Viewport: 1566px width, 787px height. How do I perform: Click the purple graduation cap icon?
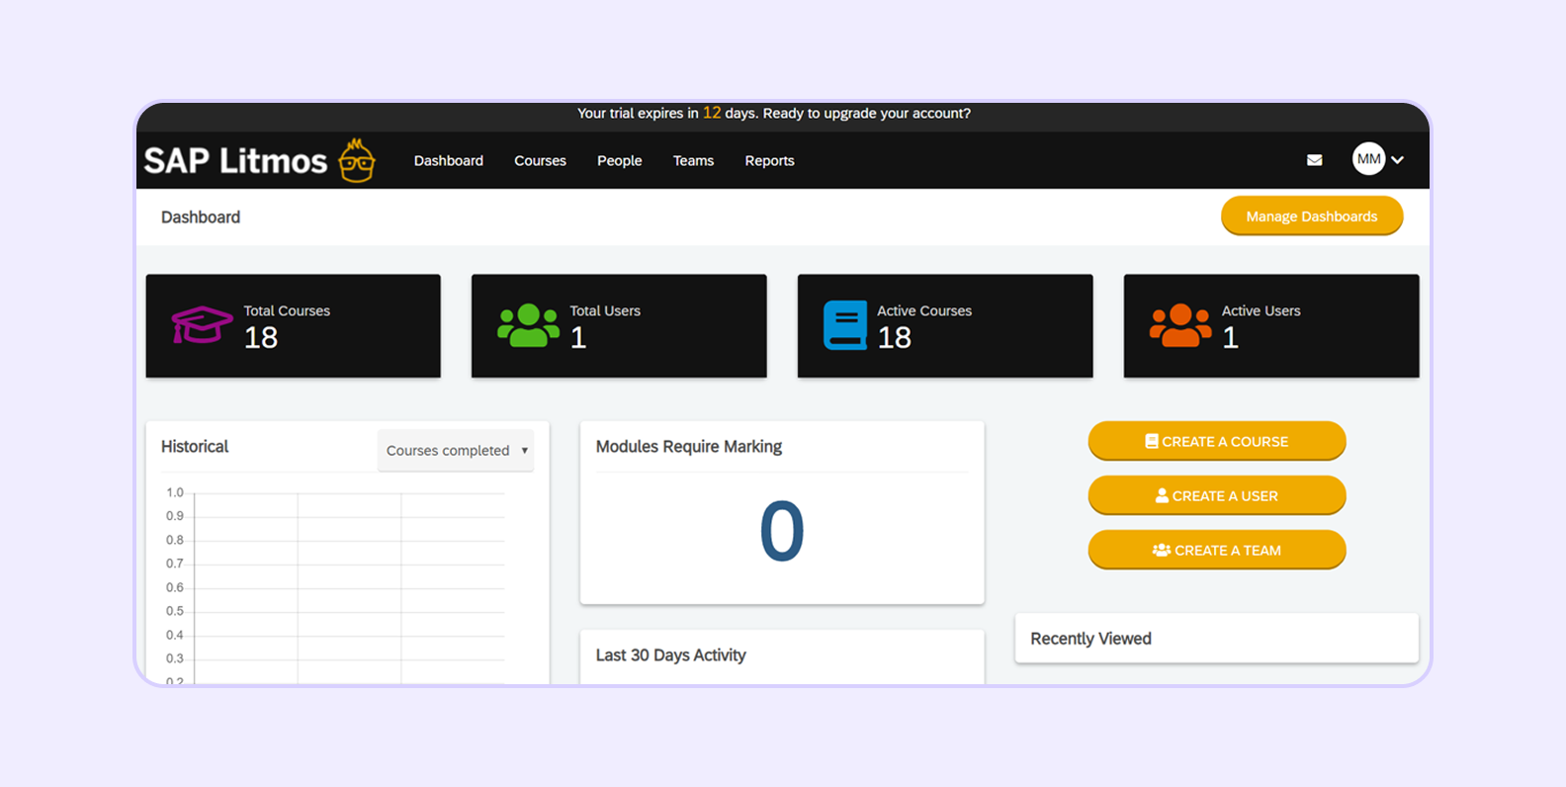click(x=202, y=324)
